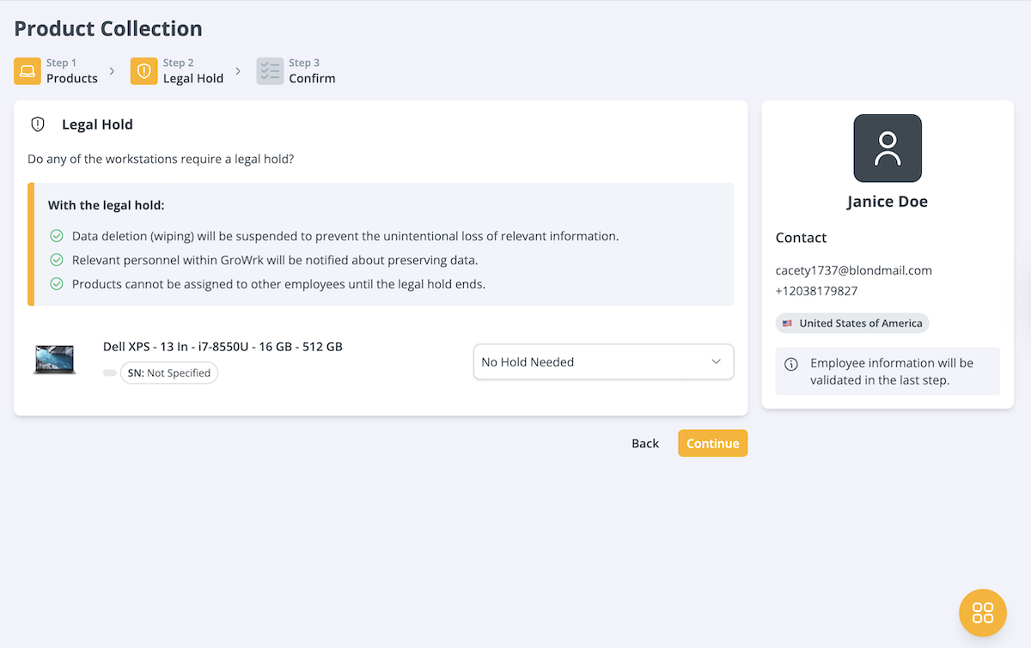Click the Back button

pos(645,444)
